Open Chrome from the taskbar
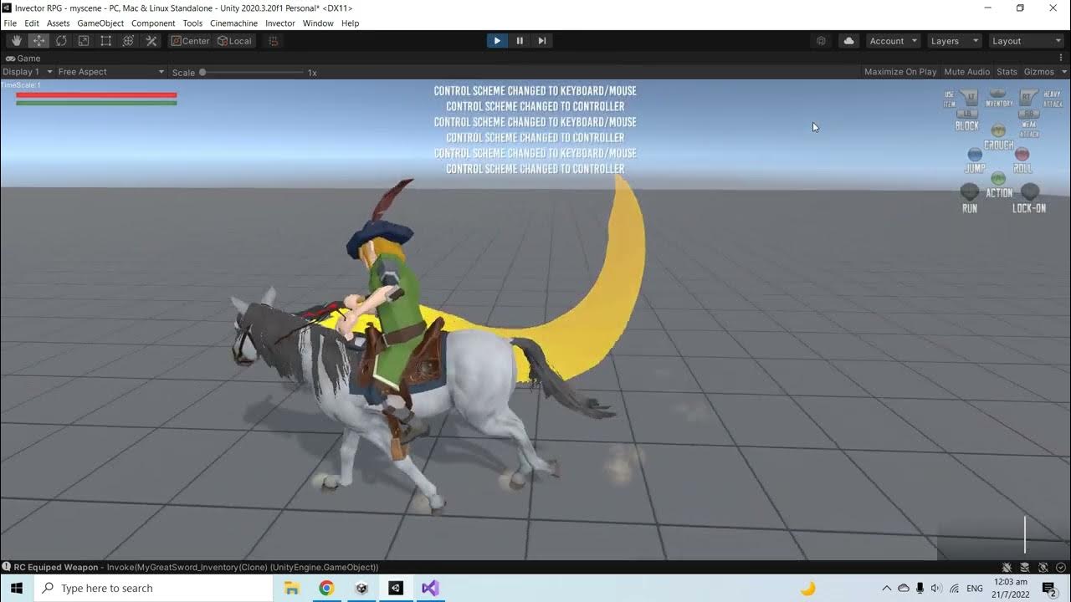Screen dimensions: 1071x602 coord(326,588)
